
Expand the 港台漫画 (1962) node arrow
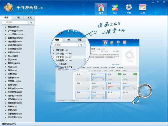click(6, 41)
